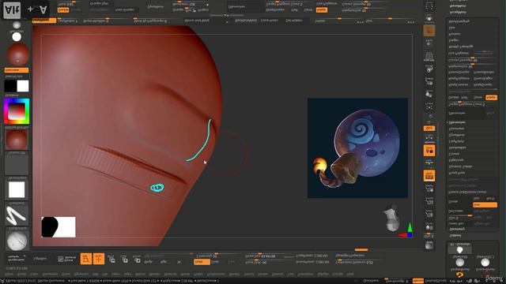
Task: Adjust the SDiv subdivision level slider
Action: 460,218
